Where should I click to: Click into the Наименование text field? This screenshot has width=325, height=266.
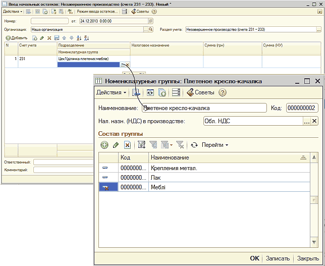tap(204, 108)
